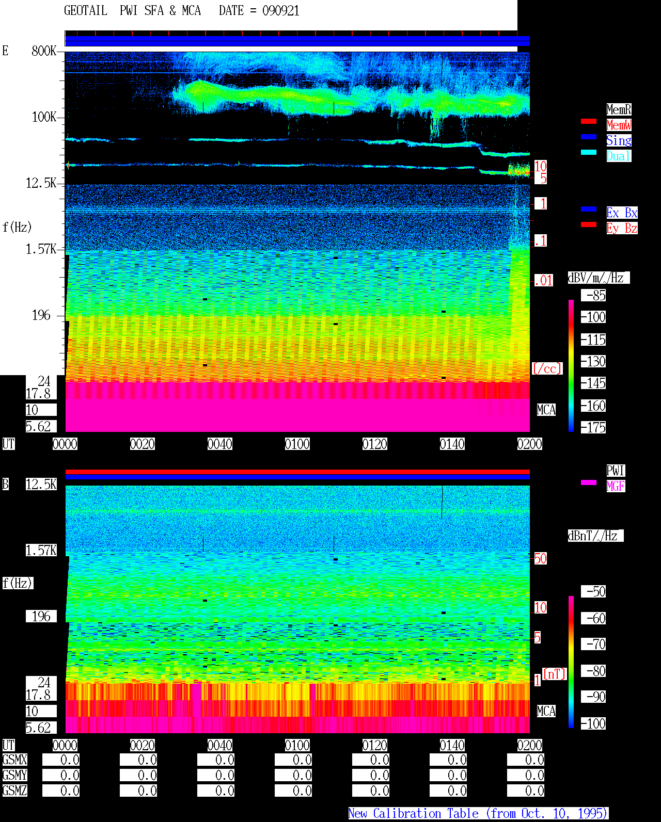Click the magnetic field rainbow color bar

pyautogui.click(x=571, y=662)
